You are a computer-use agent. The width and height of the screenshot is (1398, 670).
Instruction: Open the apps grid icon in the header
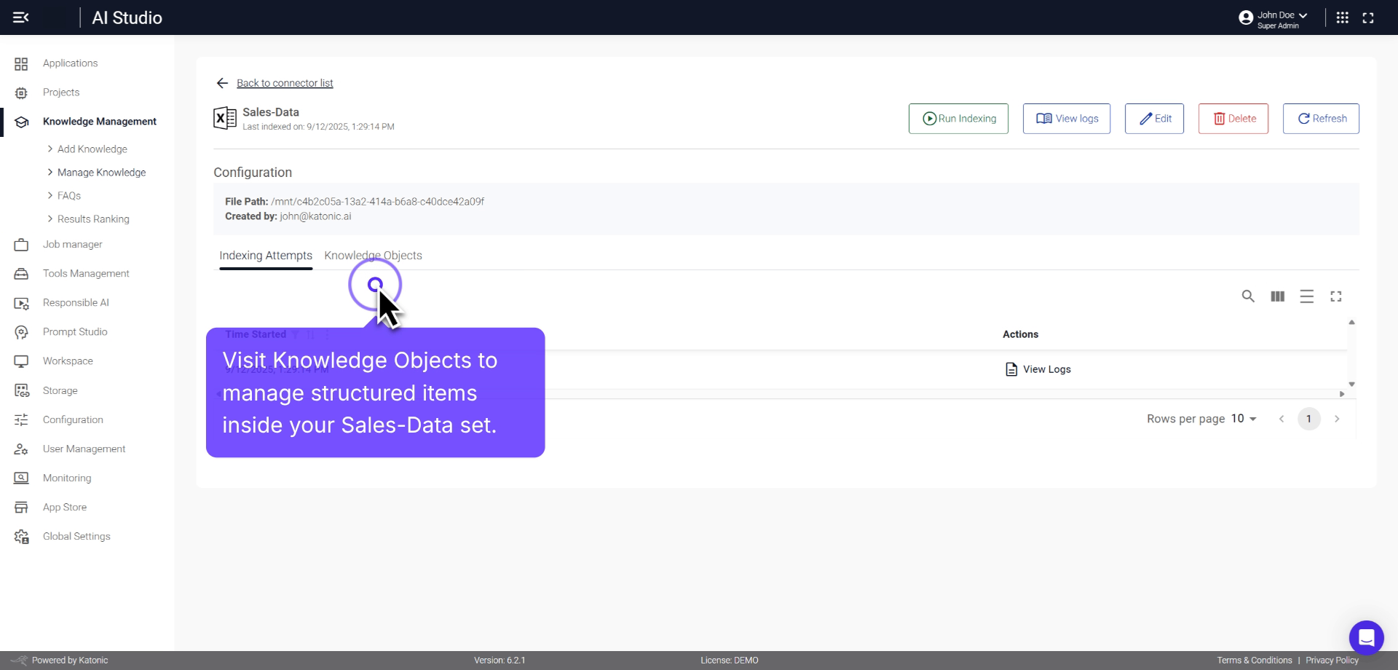click(x=1343, y=17)
